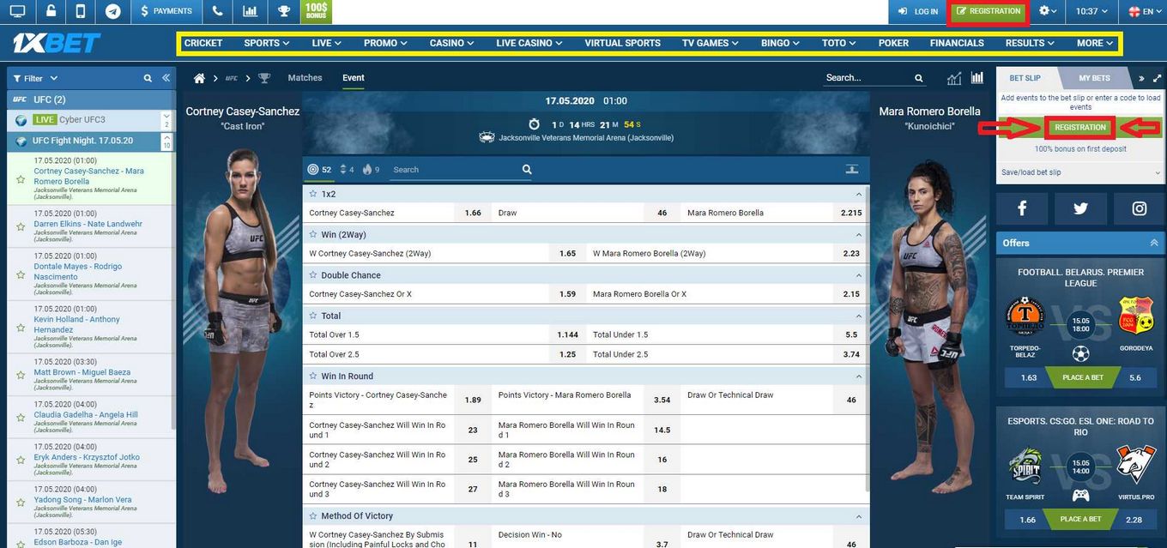Collapse the Double Chance market section
Screen dimensions: 1167x548
[x=857, y=274]
